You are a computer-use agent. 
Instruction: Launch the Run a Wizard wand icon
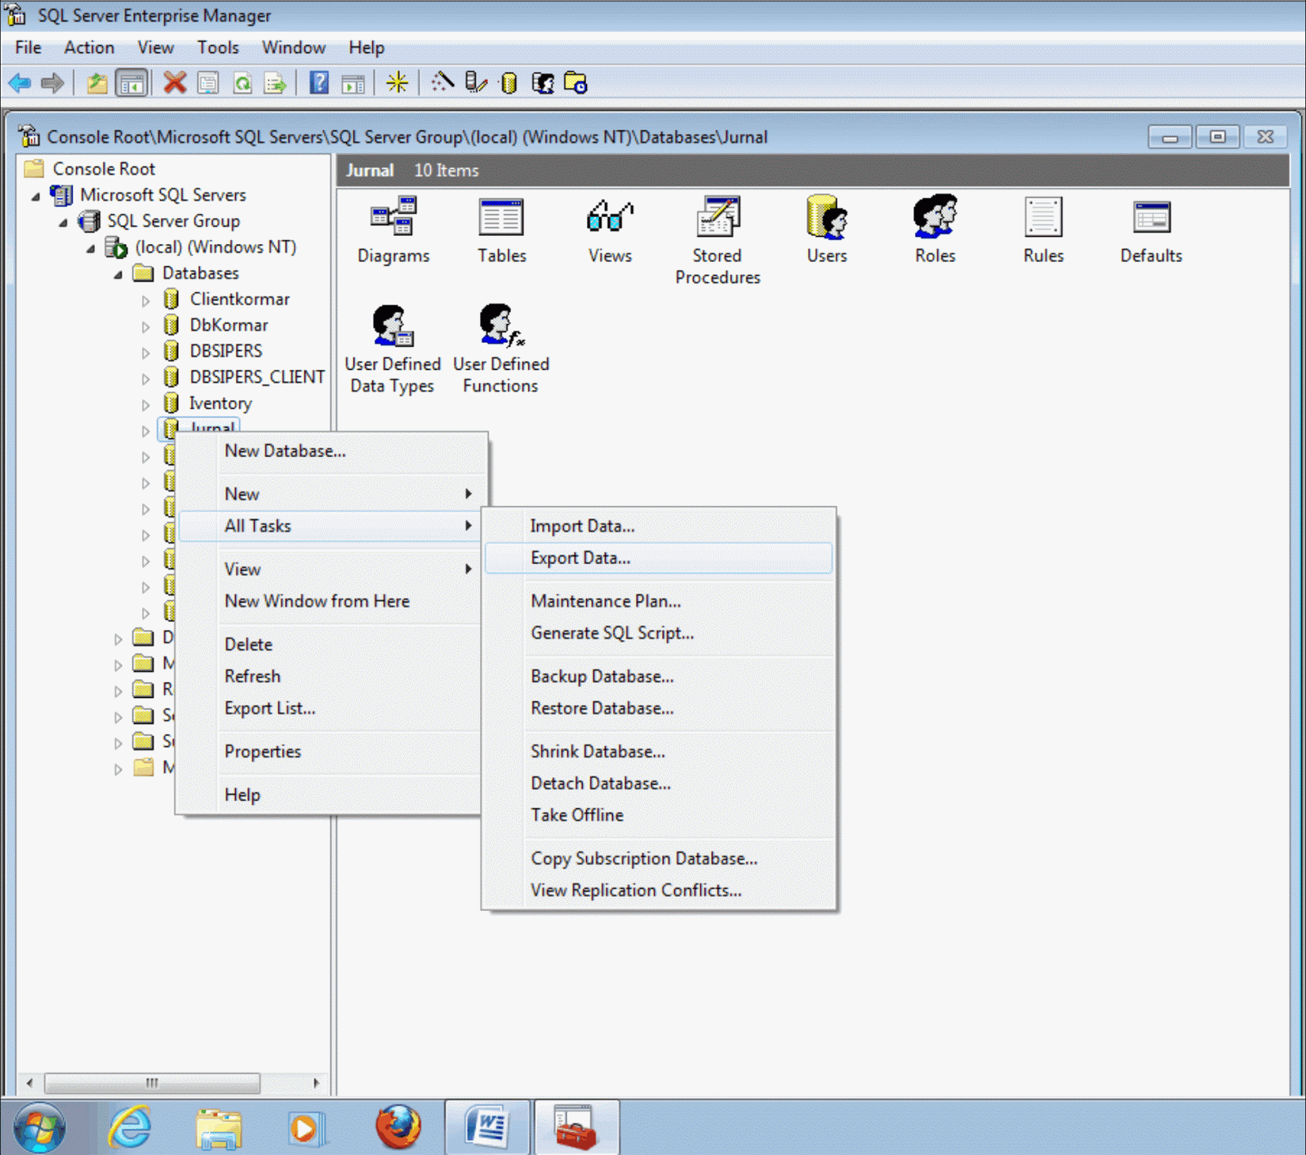pos(442,82)
